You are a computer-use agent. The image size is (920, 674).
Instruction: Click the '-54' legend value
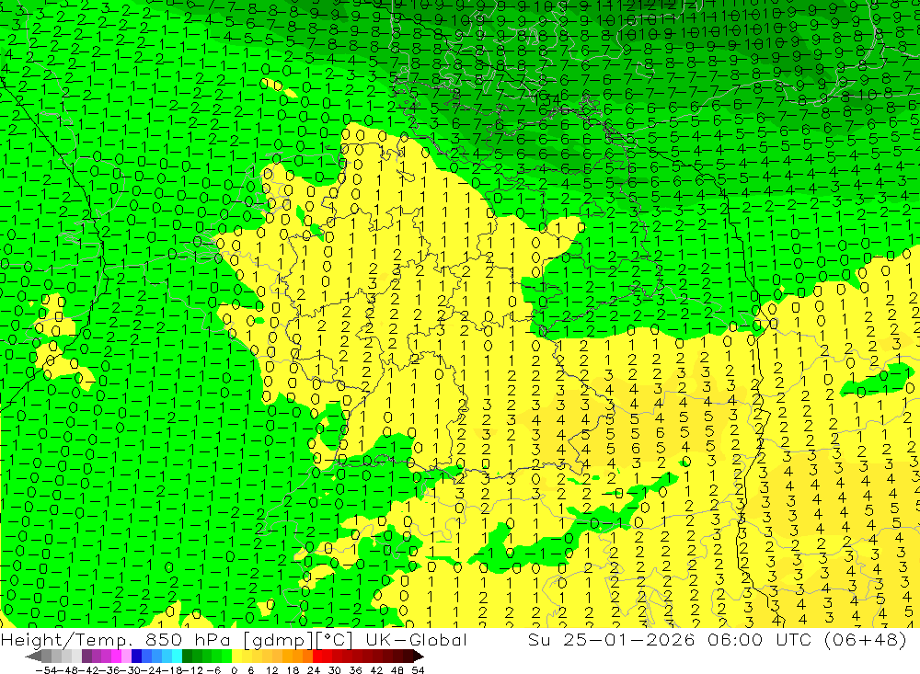[46, 670]
